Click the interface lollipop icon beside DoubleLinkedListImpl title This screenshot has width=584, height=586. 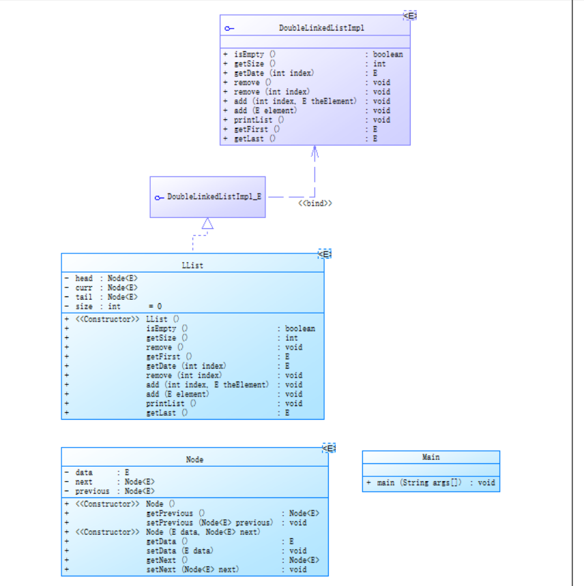(229, 29)
